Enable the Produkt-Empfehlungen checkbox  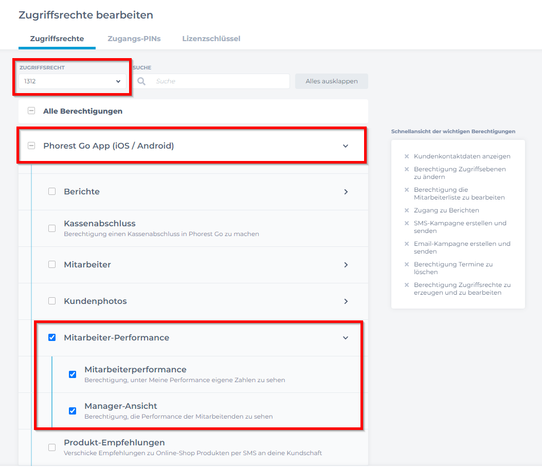tap(52, 447)
